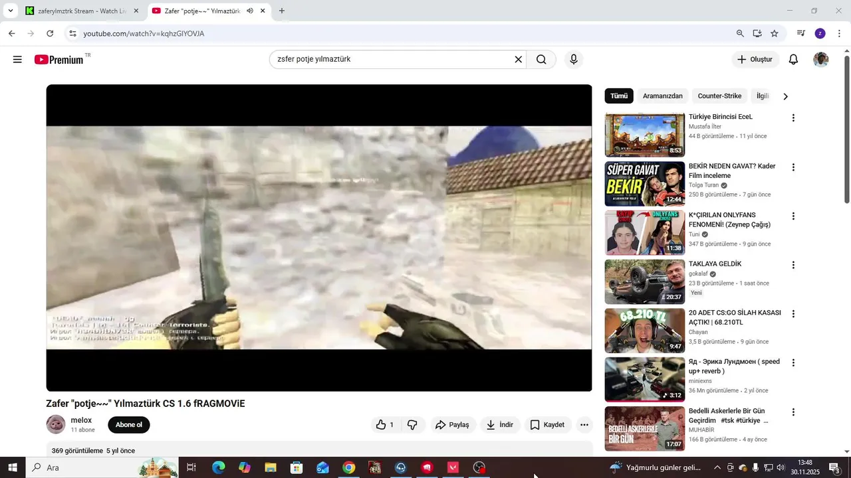Dislike the video with thumbs down
851x478 pixels.
point(412,425)
